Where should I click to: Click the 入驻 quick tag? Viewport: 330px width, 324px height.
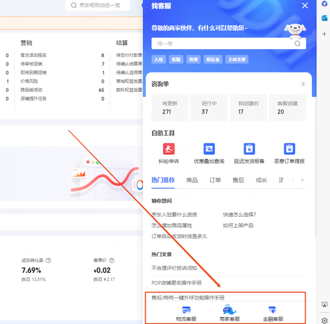point(159,60)
